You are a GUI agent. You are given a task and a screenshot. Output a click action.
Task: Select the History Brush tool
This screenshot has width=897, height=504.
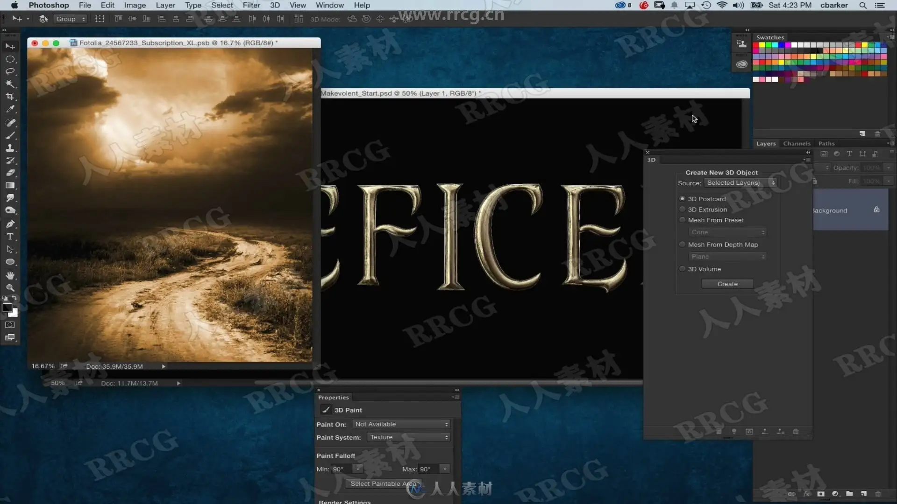click(x=10, y=161)
